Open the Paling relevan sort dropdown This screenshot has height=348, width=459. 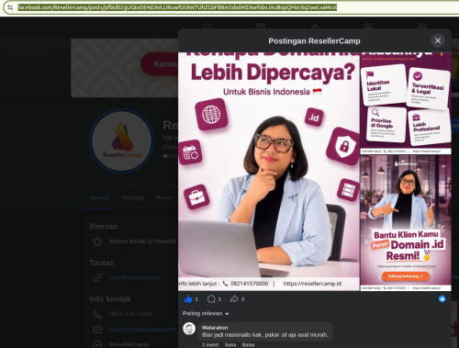(x=206, y=313)
